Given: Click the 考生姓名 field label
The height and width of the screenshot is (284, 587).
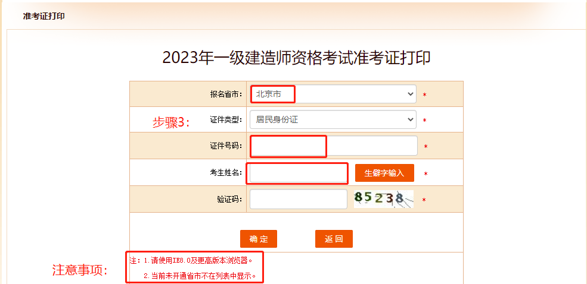Looking at the screenshot, I should click(226, 173).
